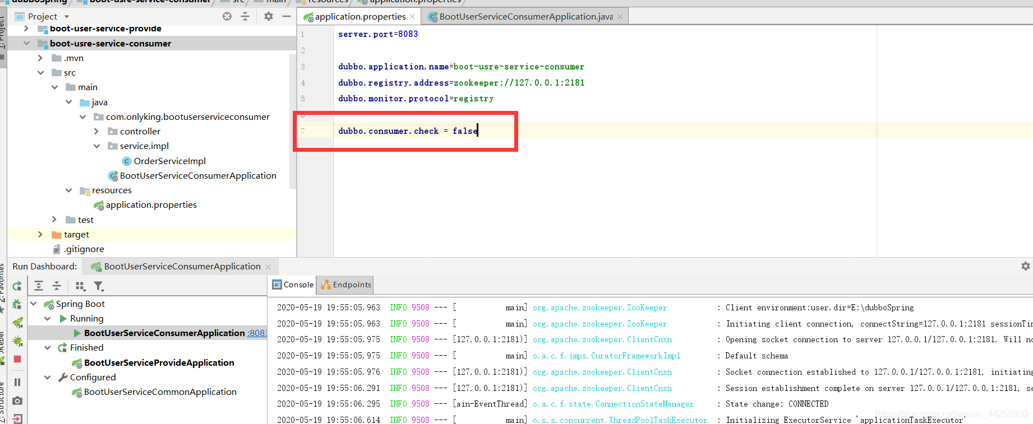Viewport: 1033px width, 424px height.
Task: Run with JRebel rocket icon
Action: [17, 323]
